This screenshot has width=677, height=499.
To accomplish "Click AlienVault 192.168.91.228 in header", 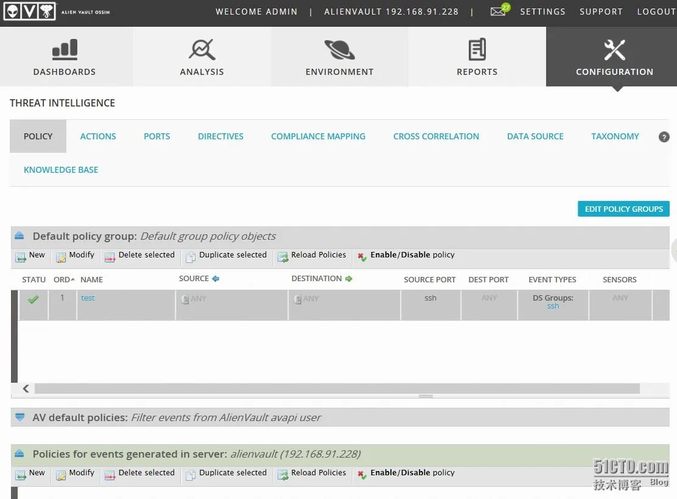I will click(x=391, y=12).
